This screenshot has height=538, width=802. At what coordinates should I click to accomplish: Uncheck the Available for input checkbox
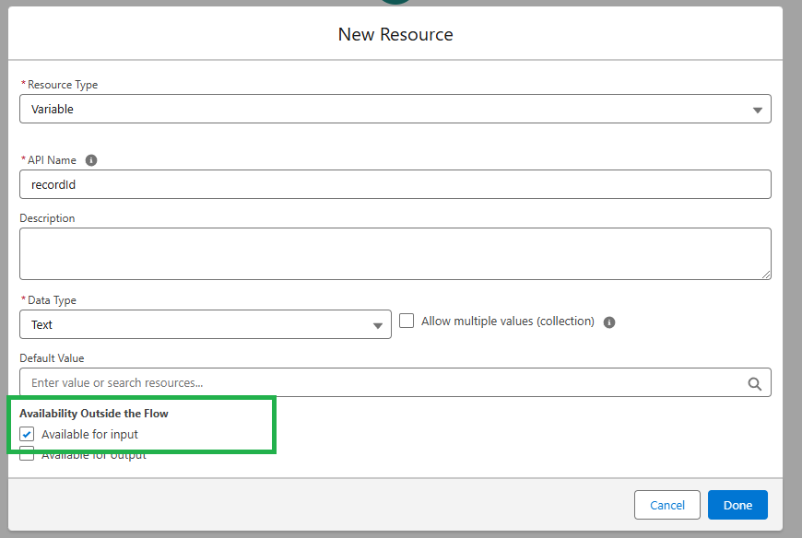(x=27, y=434)
